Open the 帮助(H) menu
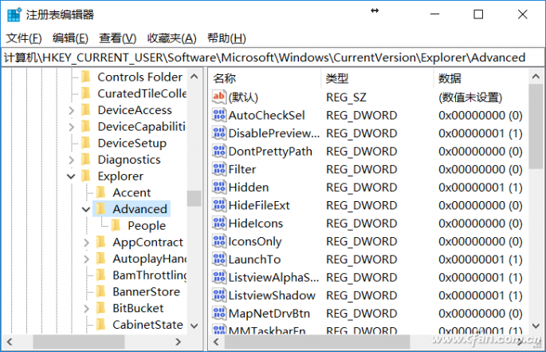 tap(226, 38)
